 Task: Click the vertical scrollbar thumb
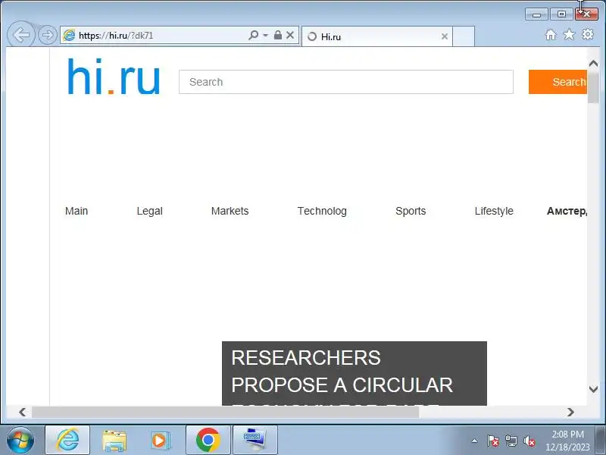point(593,87)
